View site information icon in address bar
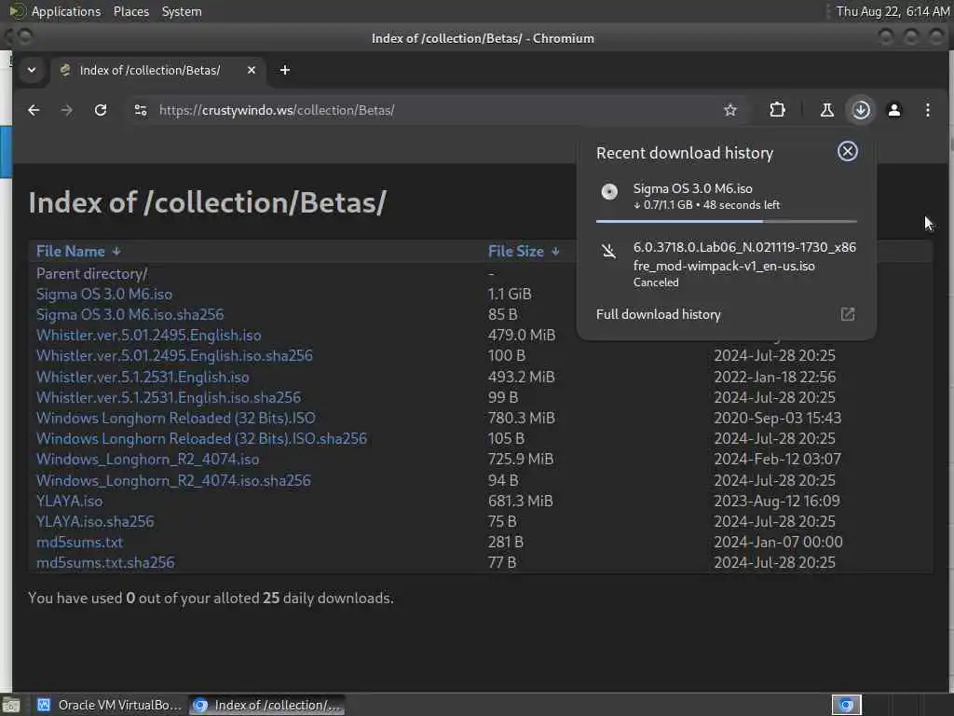 point(141,110)
